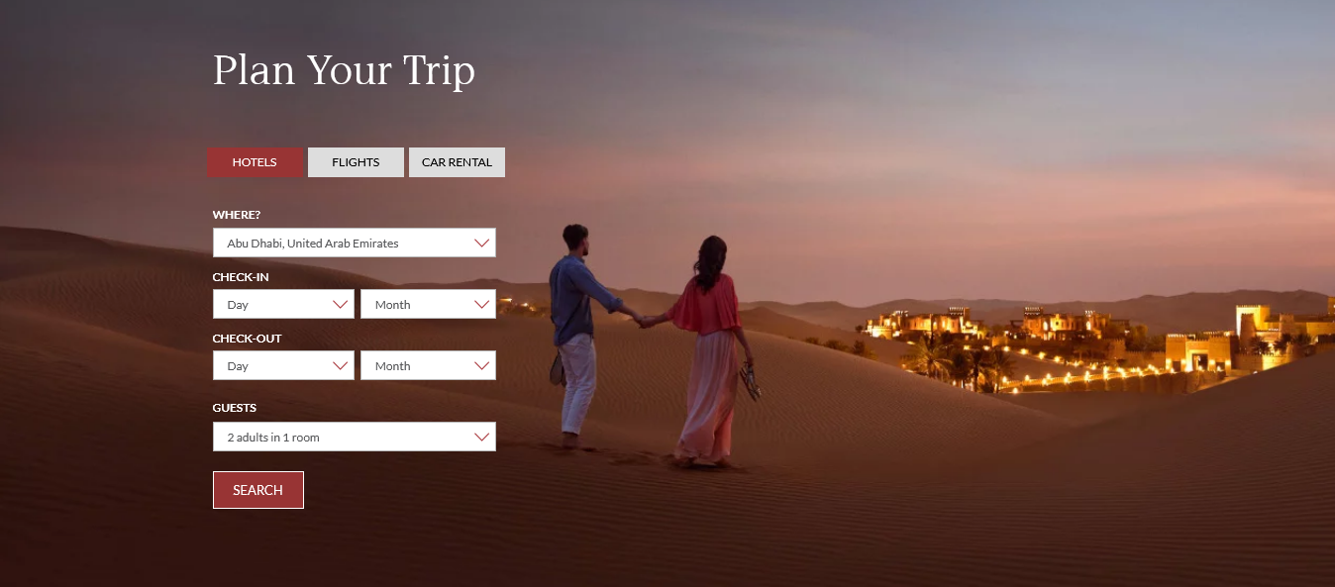Click the chevron arrow in the Where field
This screenshot has width=1335, height=587.
tap(482, 244)
